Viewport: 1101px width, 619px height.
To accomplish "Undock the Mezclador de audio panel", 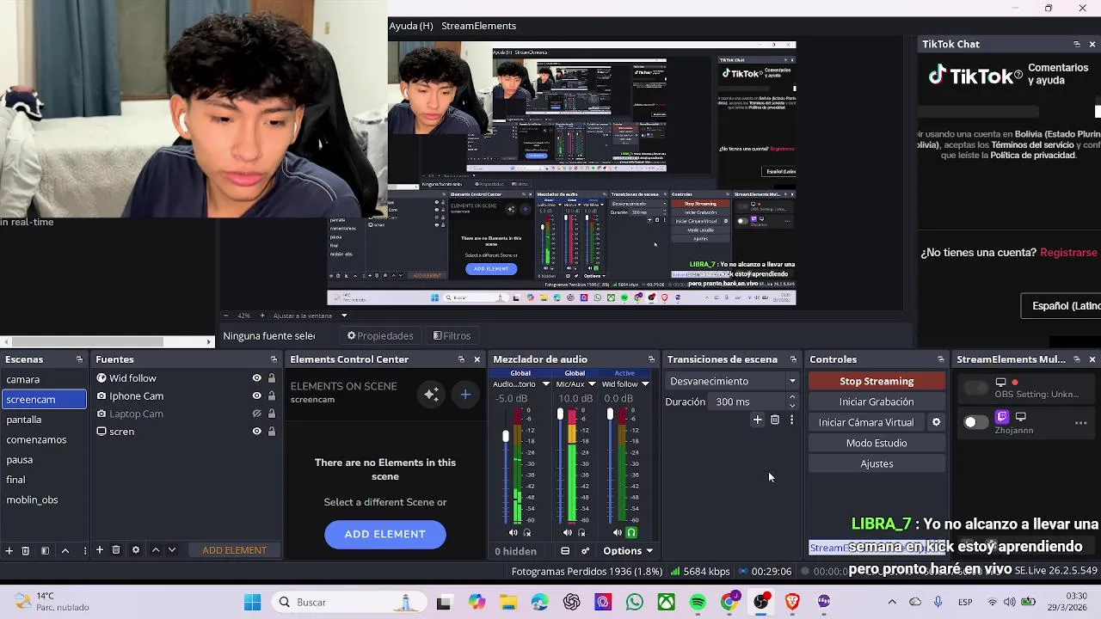I will coord(651,359).
